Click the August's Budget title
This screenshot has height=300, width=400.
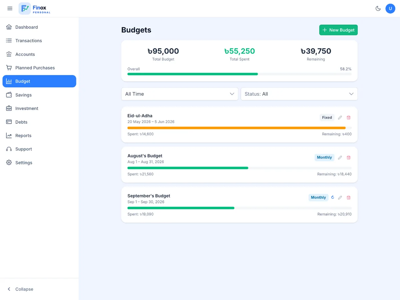145,156
